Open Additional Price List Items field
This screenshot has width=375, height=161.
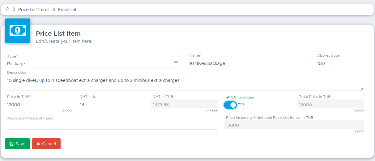[111, 125]
